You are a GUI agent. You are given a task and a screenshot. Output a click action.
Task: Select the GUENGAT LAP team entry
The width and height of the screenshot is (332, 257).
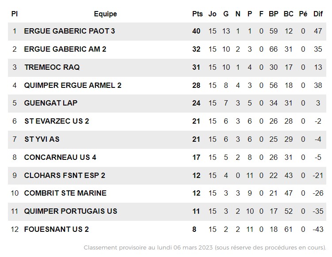(51, 103)
